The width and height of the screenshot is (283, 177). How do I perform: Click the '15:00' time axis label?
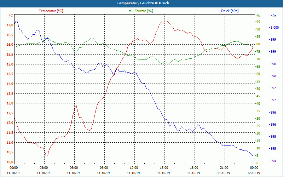click(x=164, y=168)
